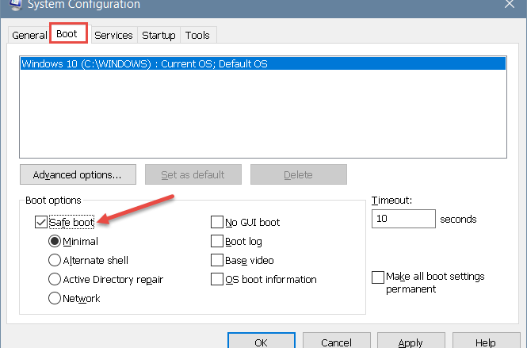Check OS boot information box
Viewport: 527px width, 348px height.
click(x=217, y=279)
